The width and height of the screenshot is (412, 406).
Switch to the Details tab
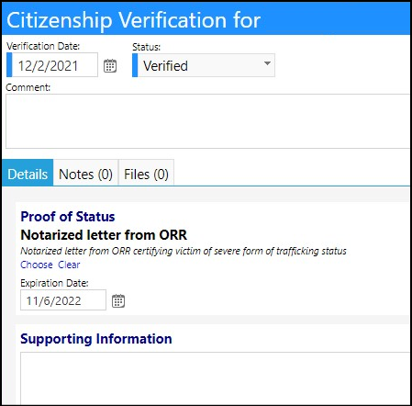click(x=28, y=174)
